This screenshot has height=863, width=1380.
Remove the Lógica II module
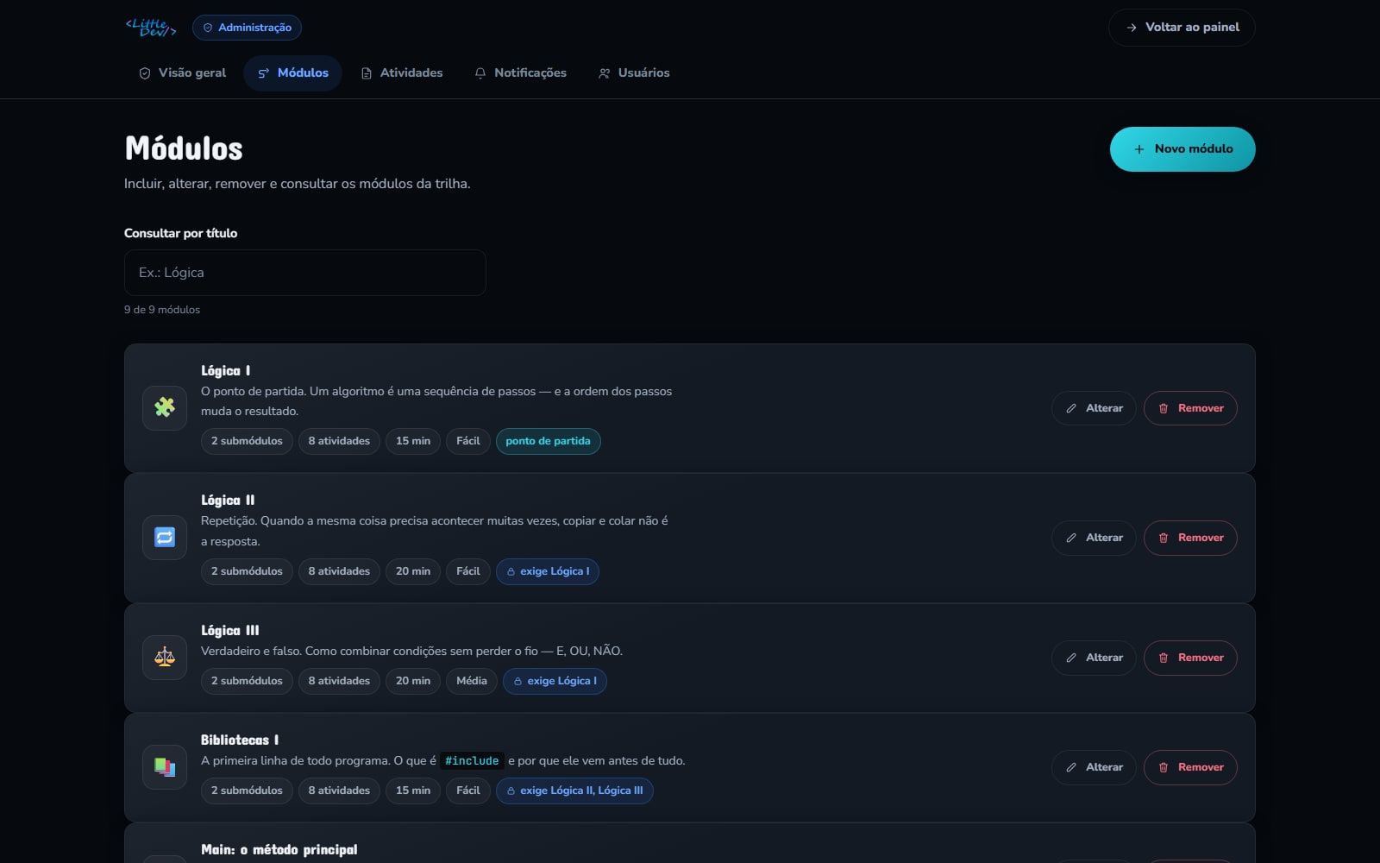1190,538
